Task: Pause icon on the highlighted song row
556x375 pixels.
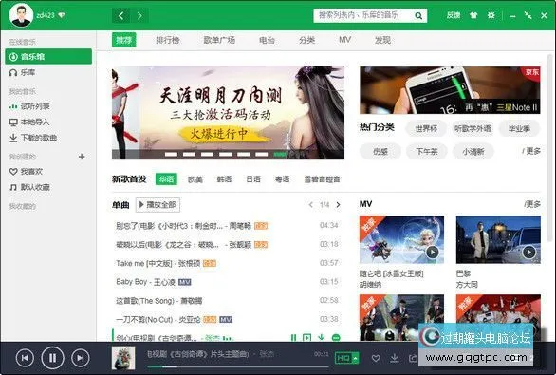Action: point(293,337)
